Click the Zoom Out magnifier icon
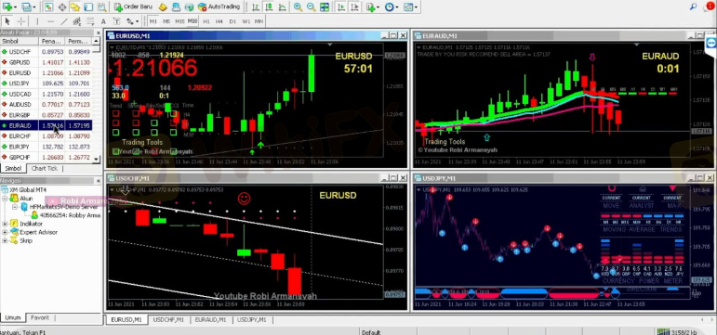 point(311,6)
